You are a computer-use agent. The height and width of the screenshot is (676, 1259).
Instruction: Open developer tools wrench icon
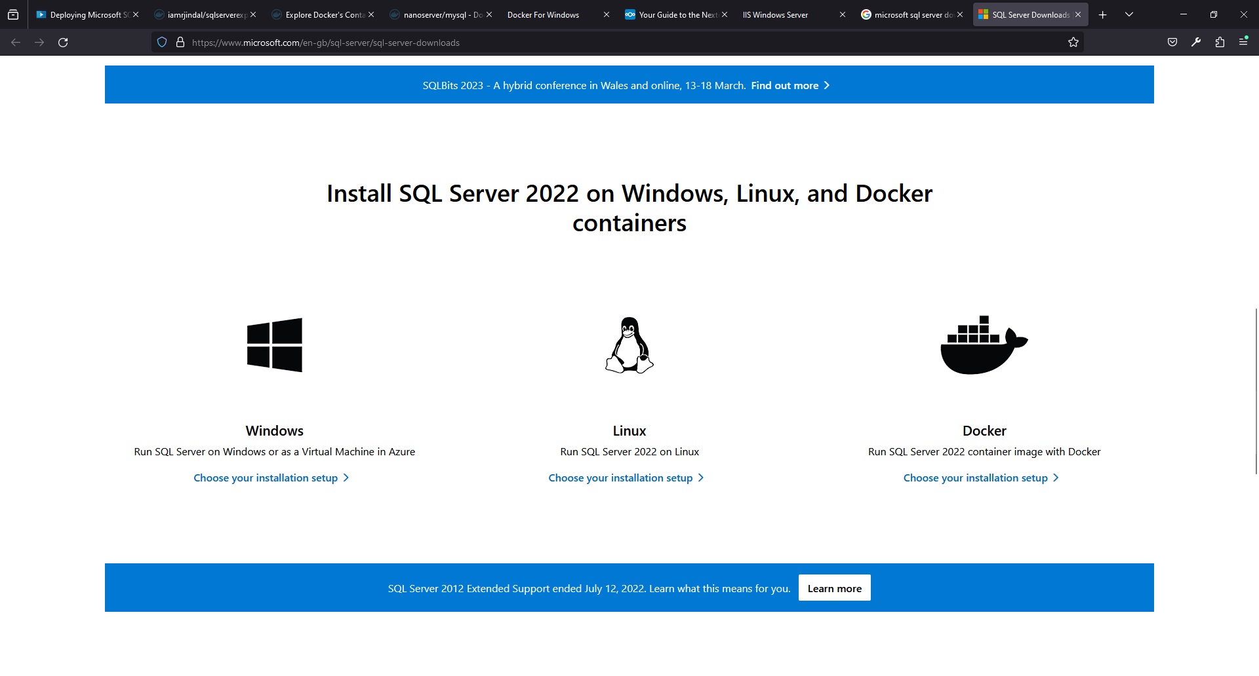pyautogui.click(x=1196, y=43)
